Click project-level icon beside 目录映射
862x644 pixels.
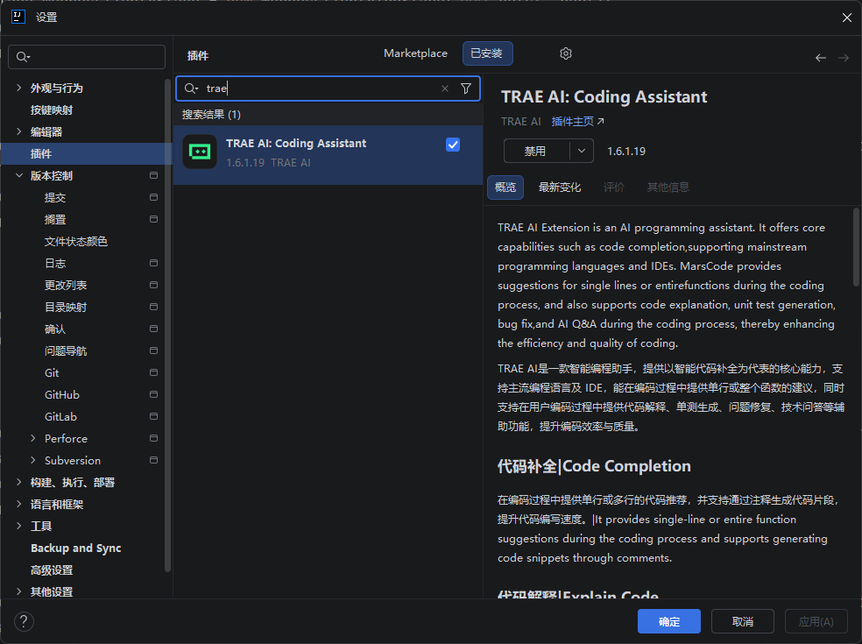click(x=153, y=307)
